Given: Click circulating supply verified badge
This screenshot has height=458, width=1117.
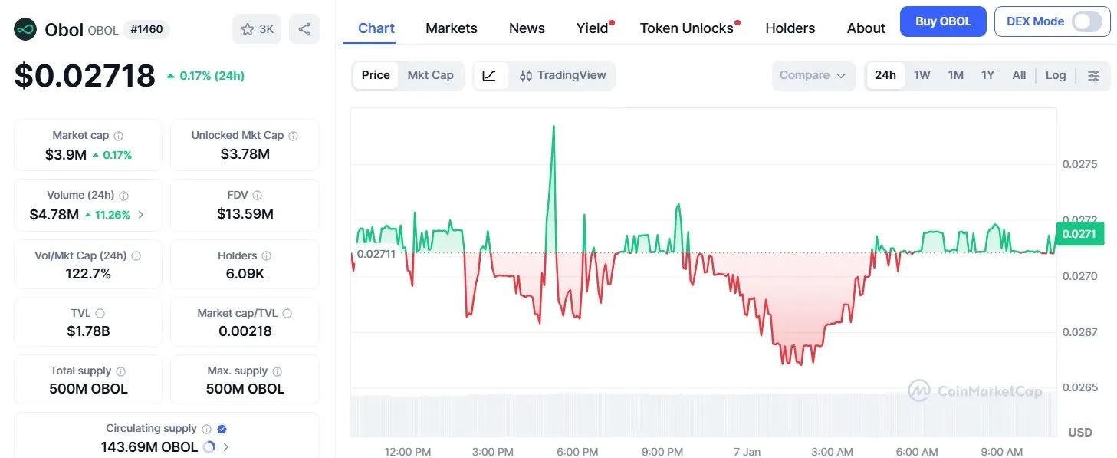Looking at the screenshot, I should [x=222, y=429].
